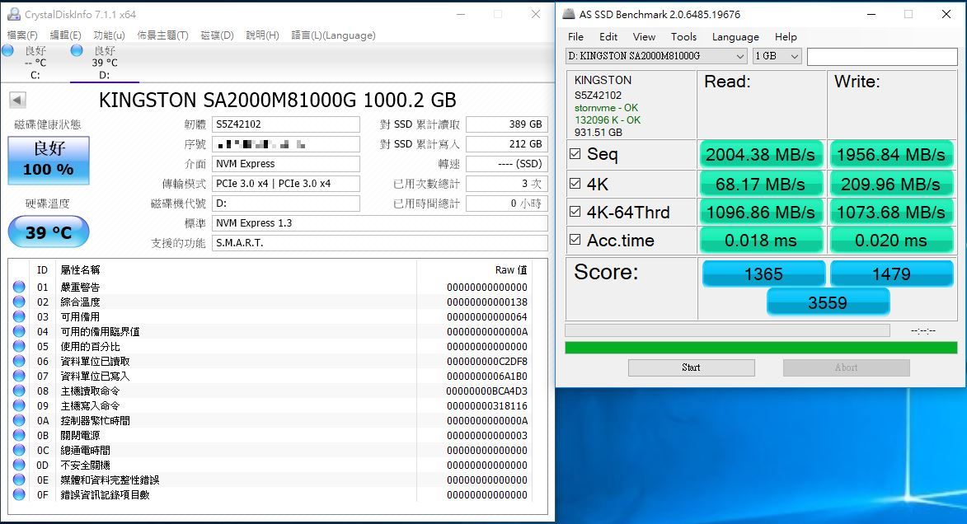Click the CrystalDiskInfo title bar app icon

pyautogui.click(x=13, y=14)
